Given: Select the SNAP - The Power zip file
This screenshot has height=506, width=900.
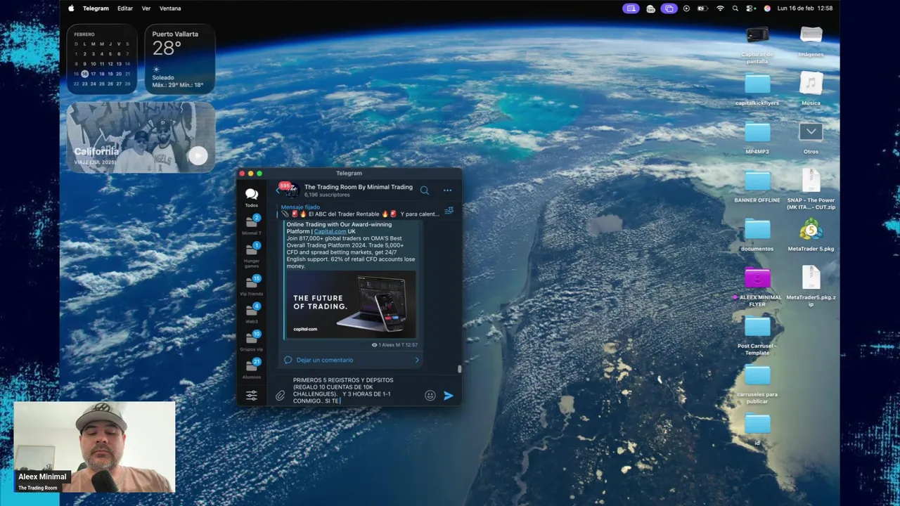Looking at the screenshot, I should click(x=811, y=188).
